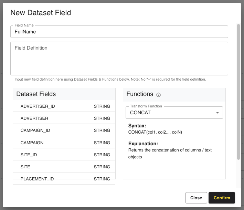The width and height of the screenshot is (244, 210).
Task: Focus the Field Definition text area
Action: pos(119,59)
